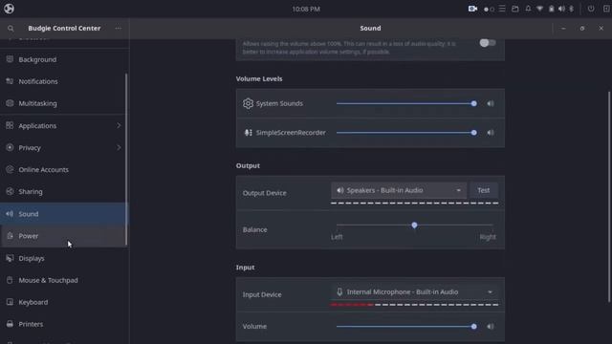The height and width of the screenshot is (344, 612).
Task: Click the three-line list icon in the panel
Action: [x=502, y=9]
